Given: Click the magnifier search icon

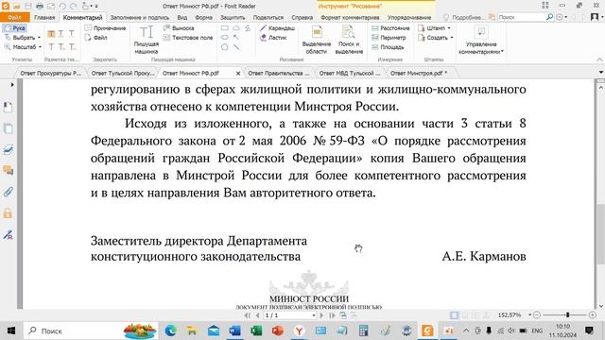Looking at the screenshot, I should pos(549,17).
